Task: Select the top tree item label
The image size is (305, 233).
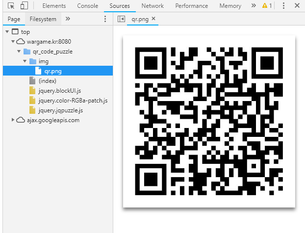Action: [x=25, y=32]
